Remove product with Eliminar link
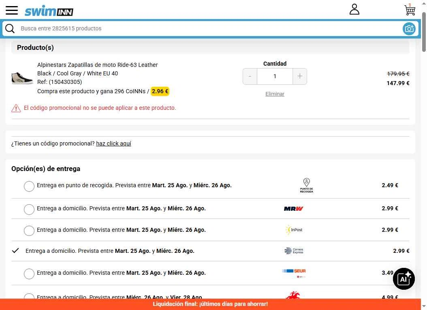427x310 pixels. [x=275, y=94]
